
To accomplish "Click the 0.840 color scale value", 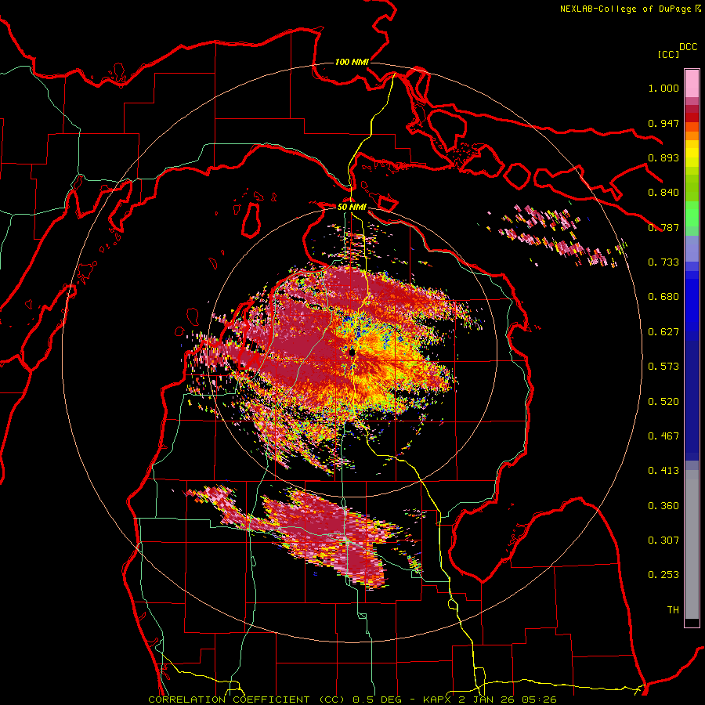I will point(663,193).
